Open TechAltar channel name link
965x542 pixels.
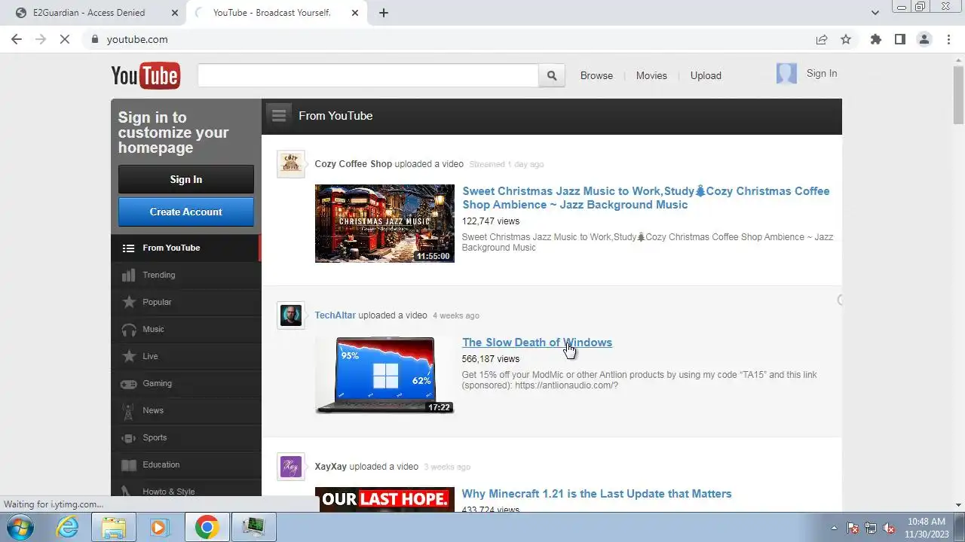335,315
